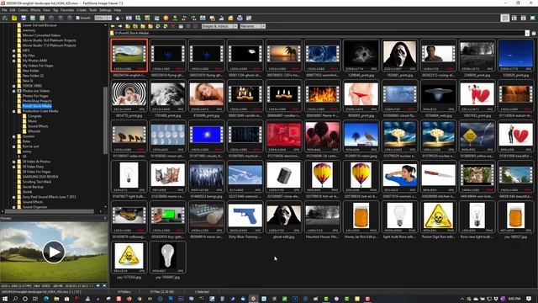The width and height of the screenshot is (538, 303).
Task: Click the folder tree vertical scrollbar
Action: click(105, 120)
